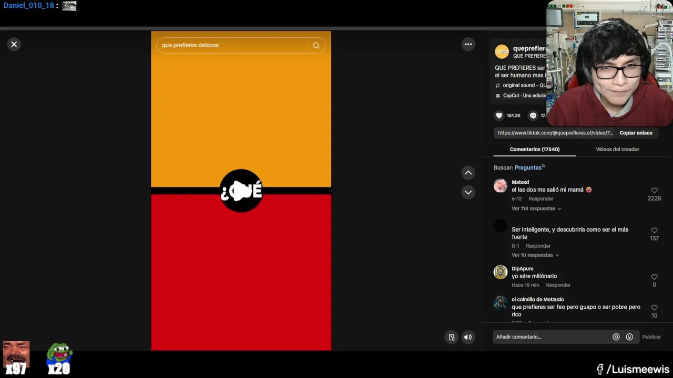The height and width of the screenshot is (378, 673).
Task: Close the TikTok video viewer
Action: click(14, 45)
